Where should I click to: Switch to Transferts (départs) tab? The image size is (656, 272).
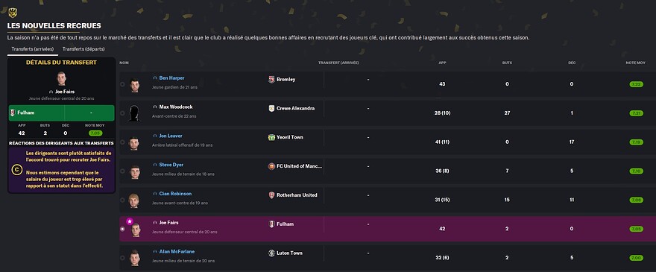pyautogui.click(x=83, y=49)
